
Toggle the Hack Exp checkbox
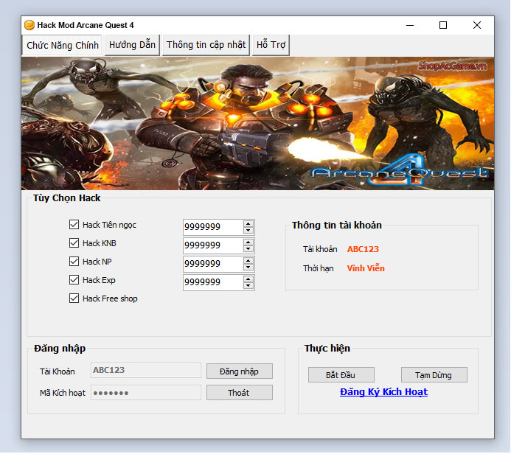[x=74, y=280]
